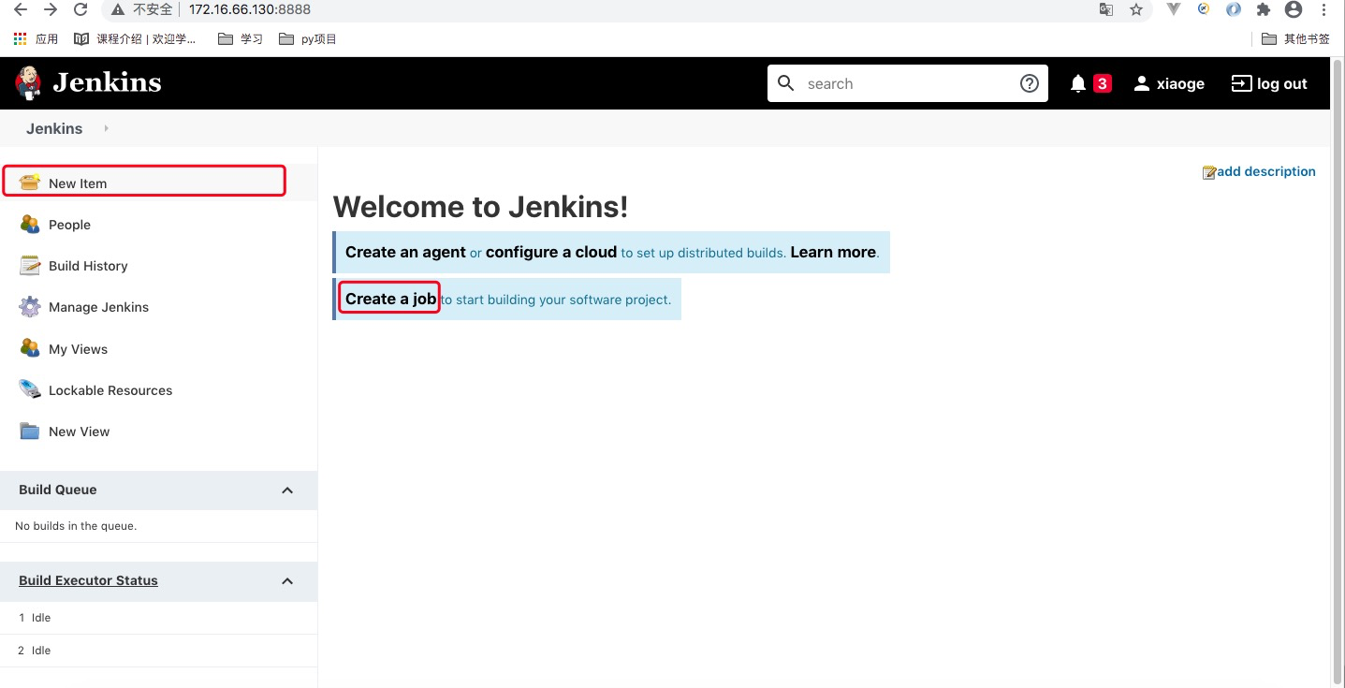Click the Build Executor Status heading link
1345x688 pixels.
pyautogui.click(x=88, y=580)
